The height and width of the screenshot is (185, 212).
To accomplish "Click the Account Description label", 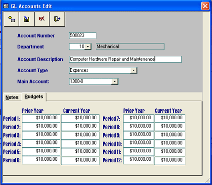I will [x=40, y=59].
